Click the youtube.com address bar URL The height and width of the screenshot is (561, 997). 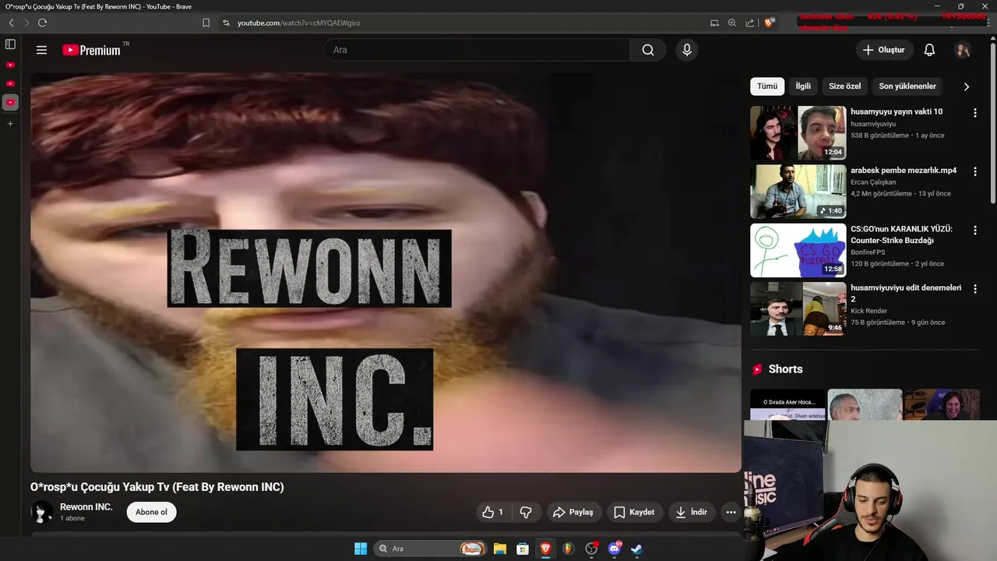click(x=298, y=23)
